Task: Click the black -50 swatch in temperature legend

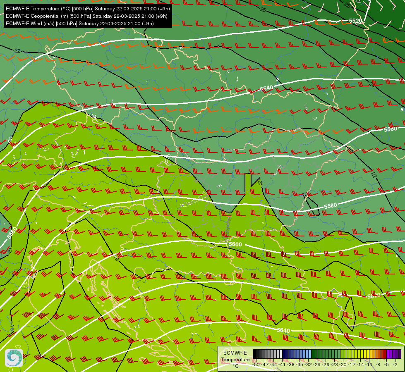Action: tap(255, 354)
